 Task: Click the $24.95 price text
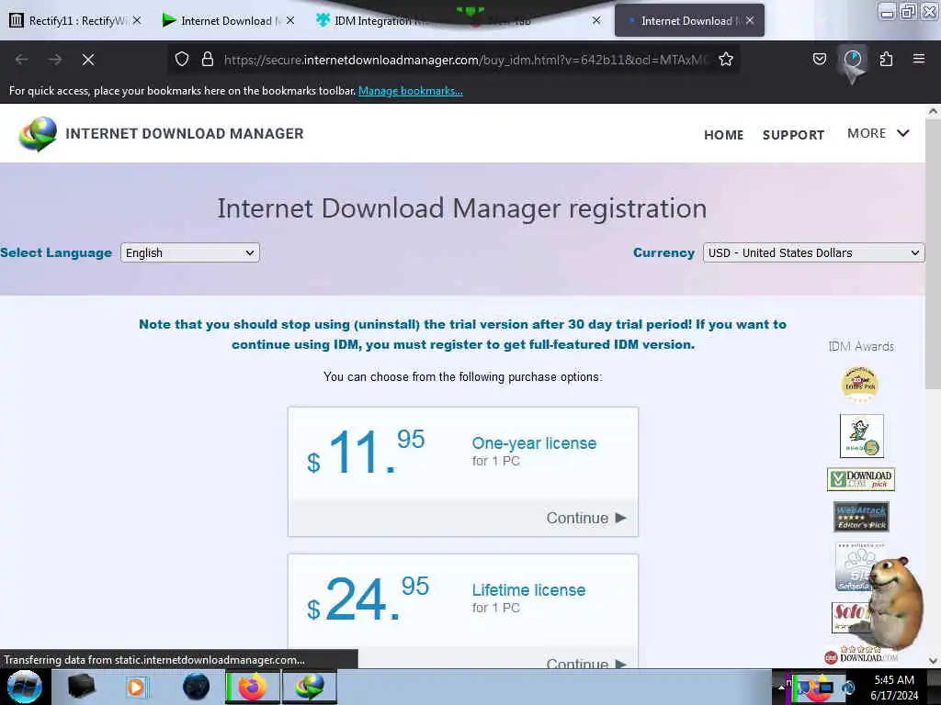click(x=368, y=599)
